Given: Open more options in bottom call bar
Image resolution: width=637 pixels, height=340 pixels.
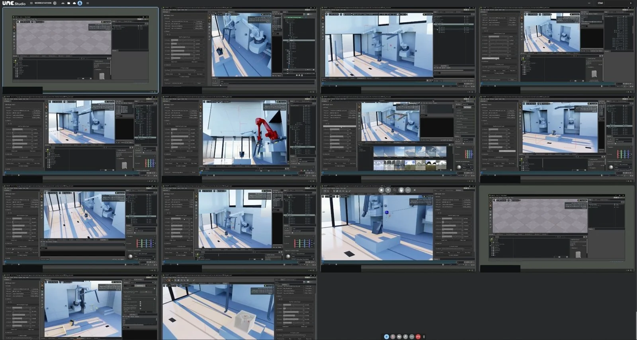Looking at the screenshot, I should pyautogui.click(x=412, y=337).
